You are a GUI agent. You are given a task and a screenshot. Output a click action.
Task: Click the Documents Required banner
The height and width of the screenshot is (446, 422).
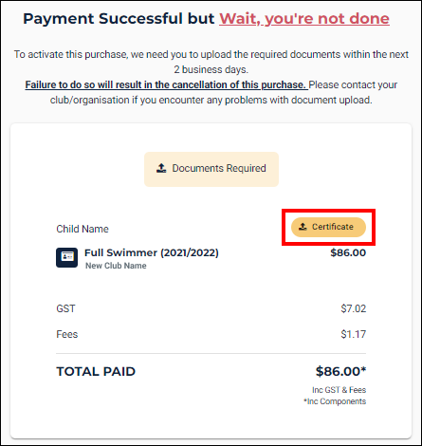211,169
